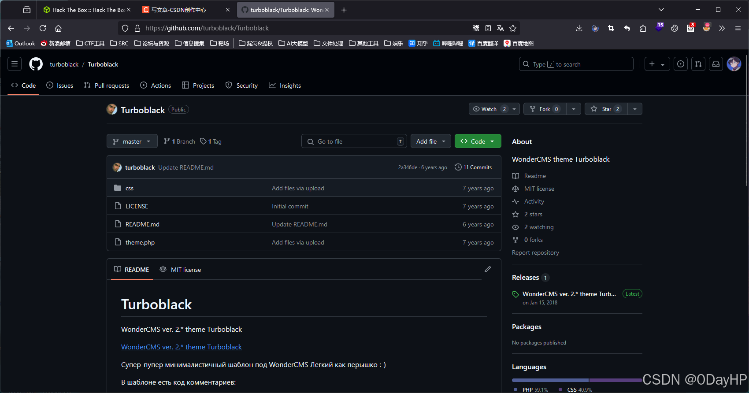Open README.md file in file list
This screenshot has height=393, width=749.
pyautogui.click(x=142, y=224)
